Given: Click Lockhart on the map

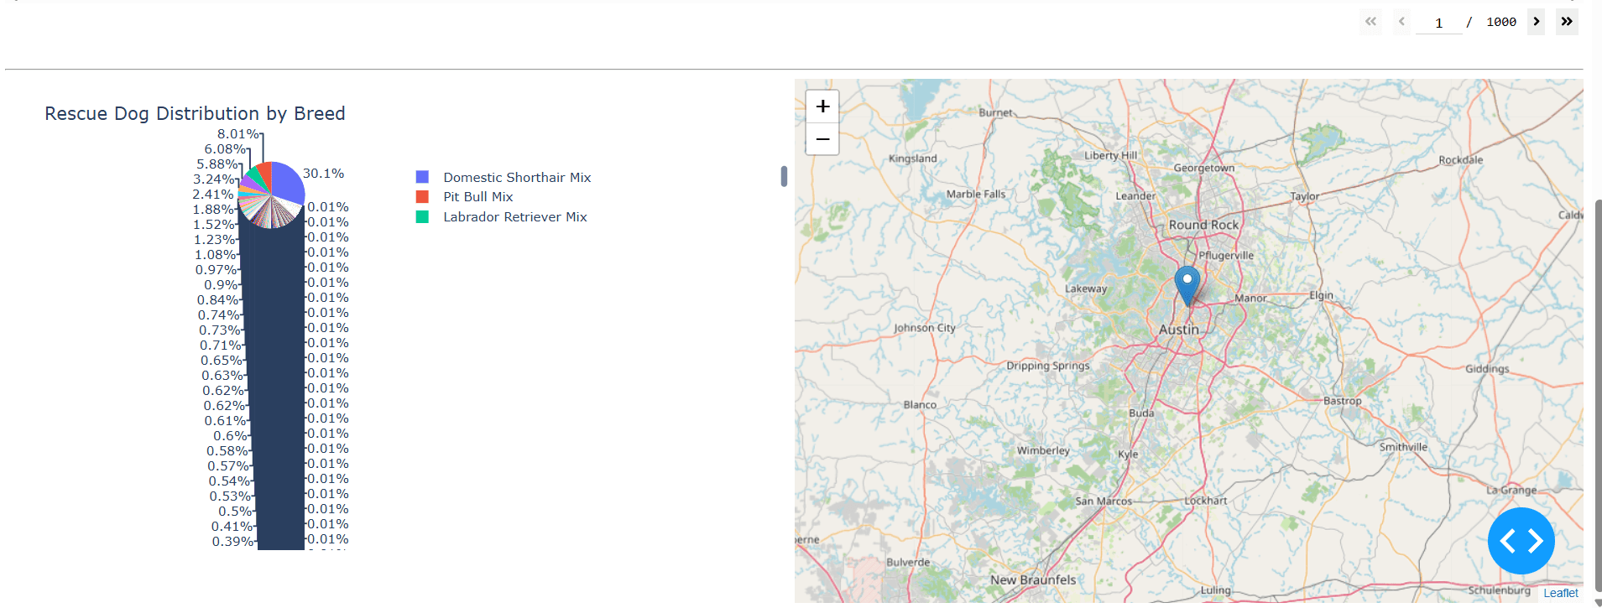Looking at the screenshot, I should [1205, 501].
